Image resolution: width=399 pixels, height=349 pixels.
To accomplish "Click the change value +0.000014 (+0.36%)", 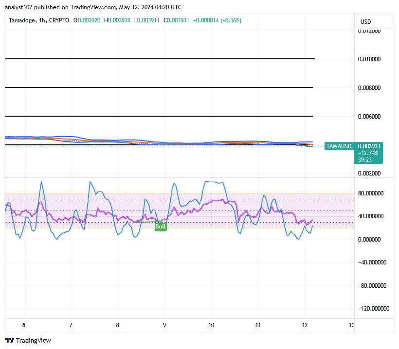I will (217, 20).
